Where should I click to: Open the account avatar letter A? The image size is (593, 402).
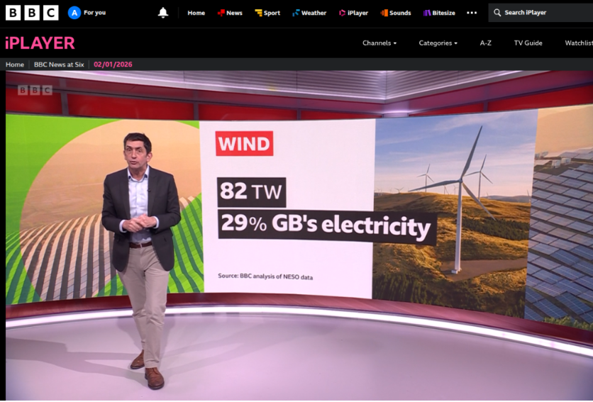coord(74,13)
